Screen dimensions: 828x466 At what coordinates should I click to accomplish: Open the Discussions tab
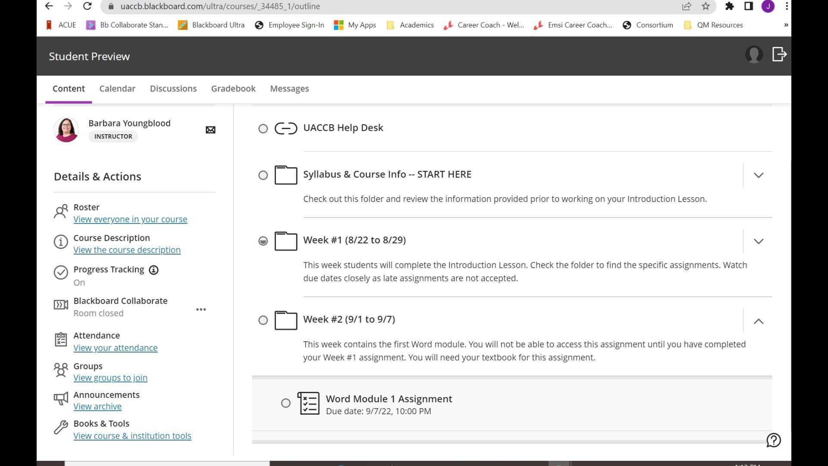[x=173, y=88]
